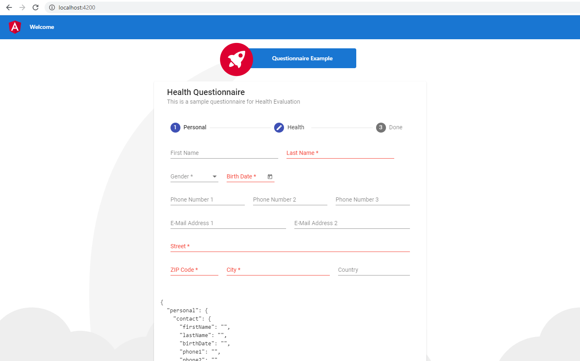This screenshot has width=580, height=361.
Task: Click the Angular logo in the navbar
Action: (x=15, y=26)
